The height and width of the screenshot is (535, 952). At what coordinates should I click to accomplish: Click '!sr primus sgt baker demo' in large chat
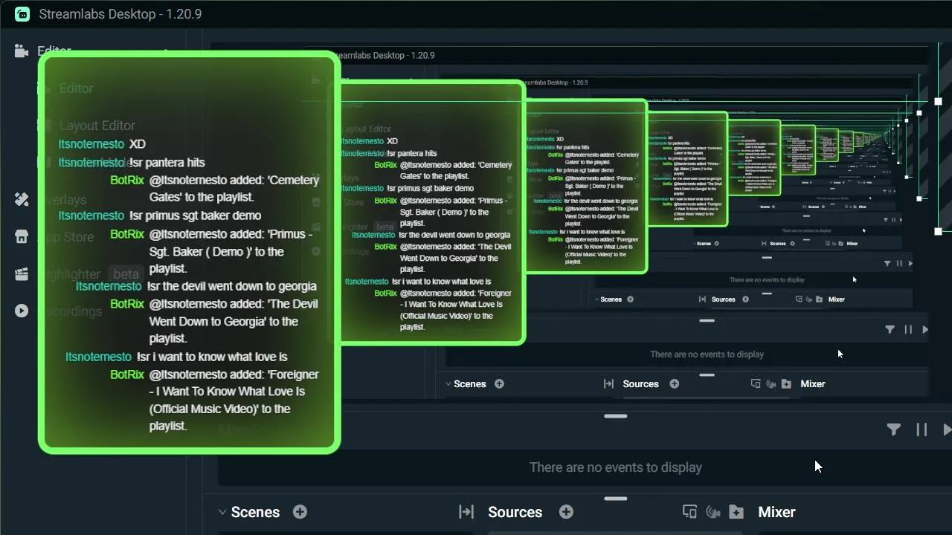(x=195, y=215)
